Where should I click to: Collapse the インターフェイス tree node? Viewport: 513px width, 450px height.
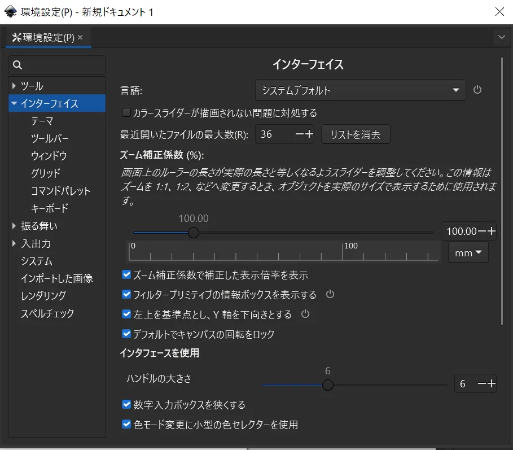point(14,103)
